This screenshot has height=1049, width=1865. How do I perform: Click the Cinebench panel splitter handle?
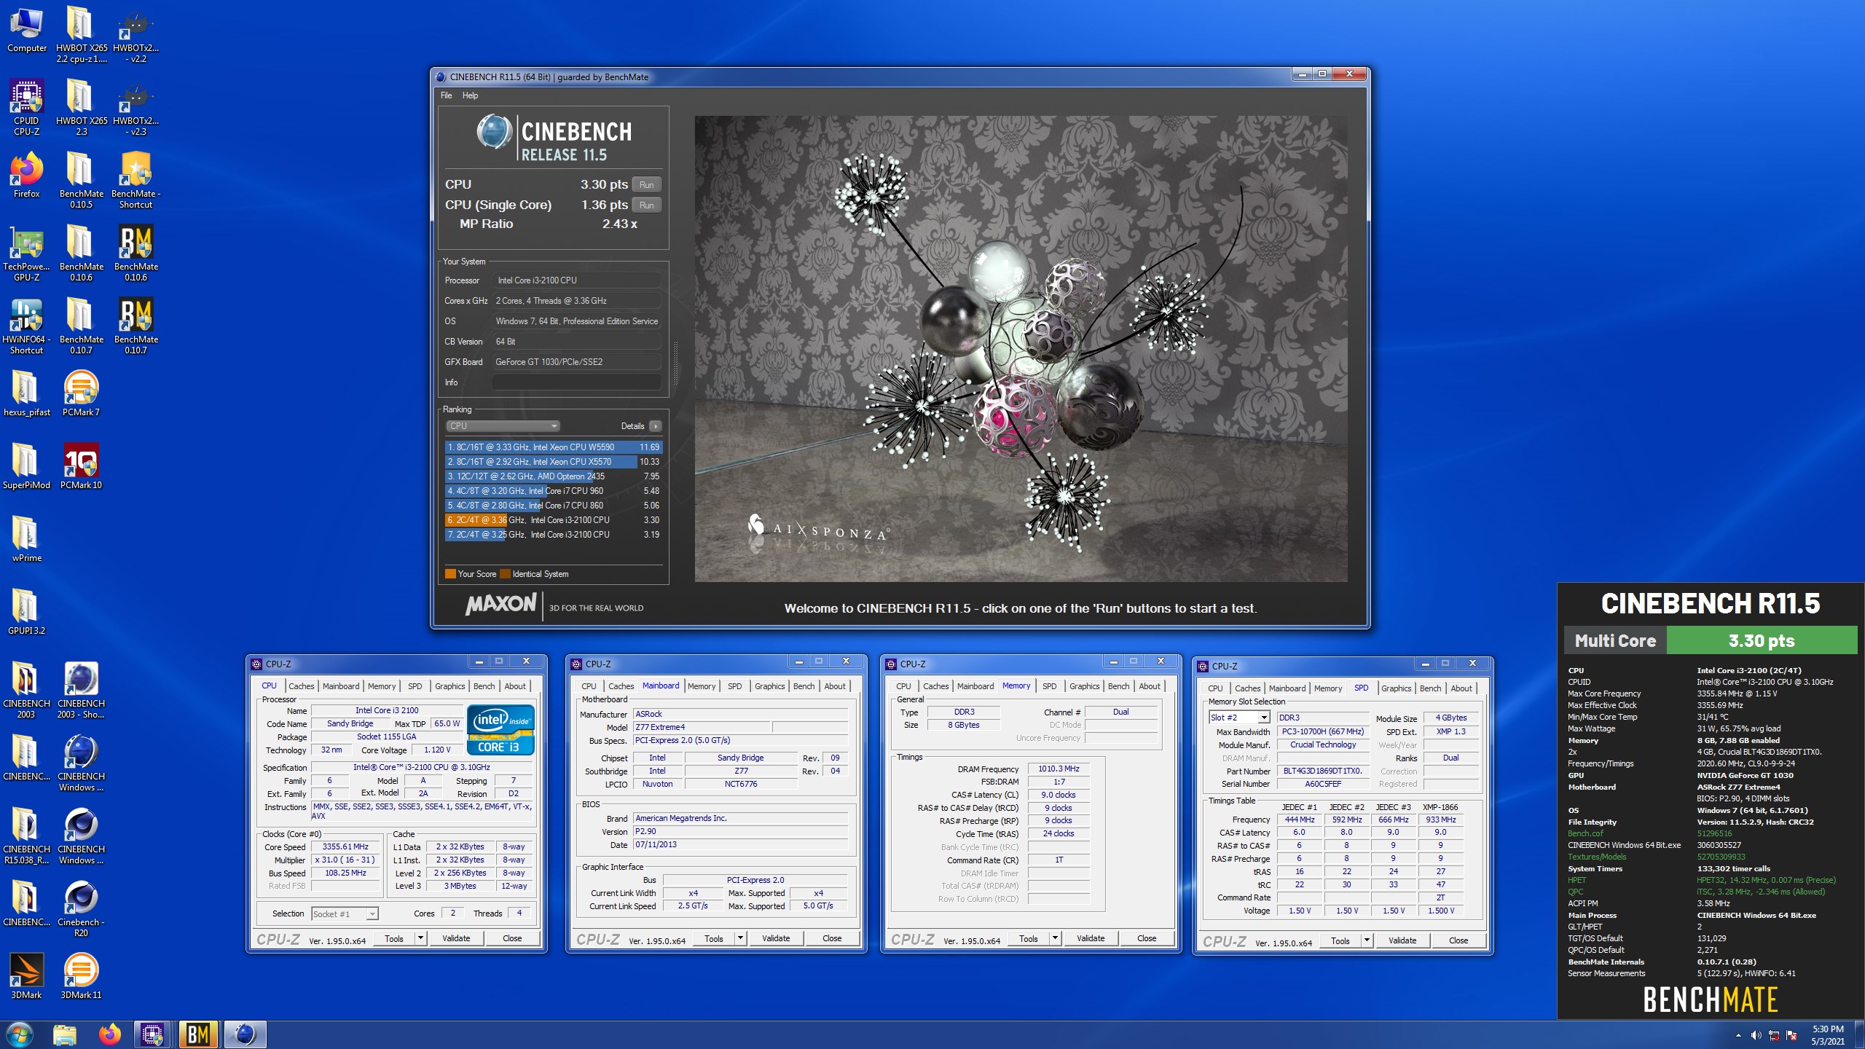pos(675,364)
